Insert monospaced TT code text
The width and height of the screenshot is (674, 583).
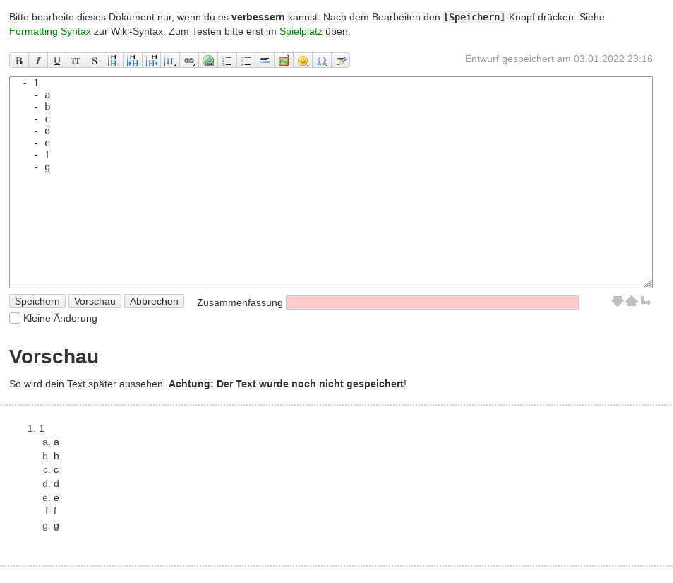coord(76,61)
